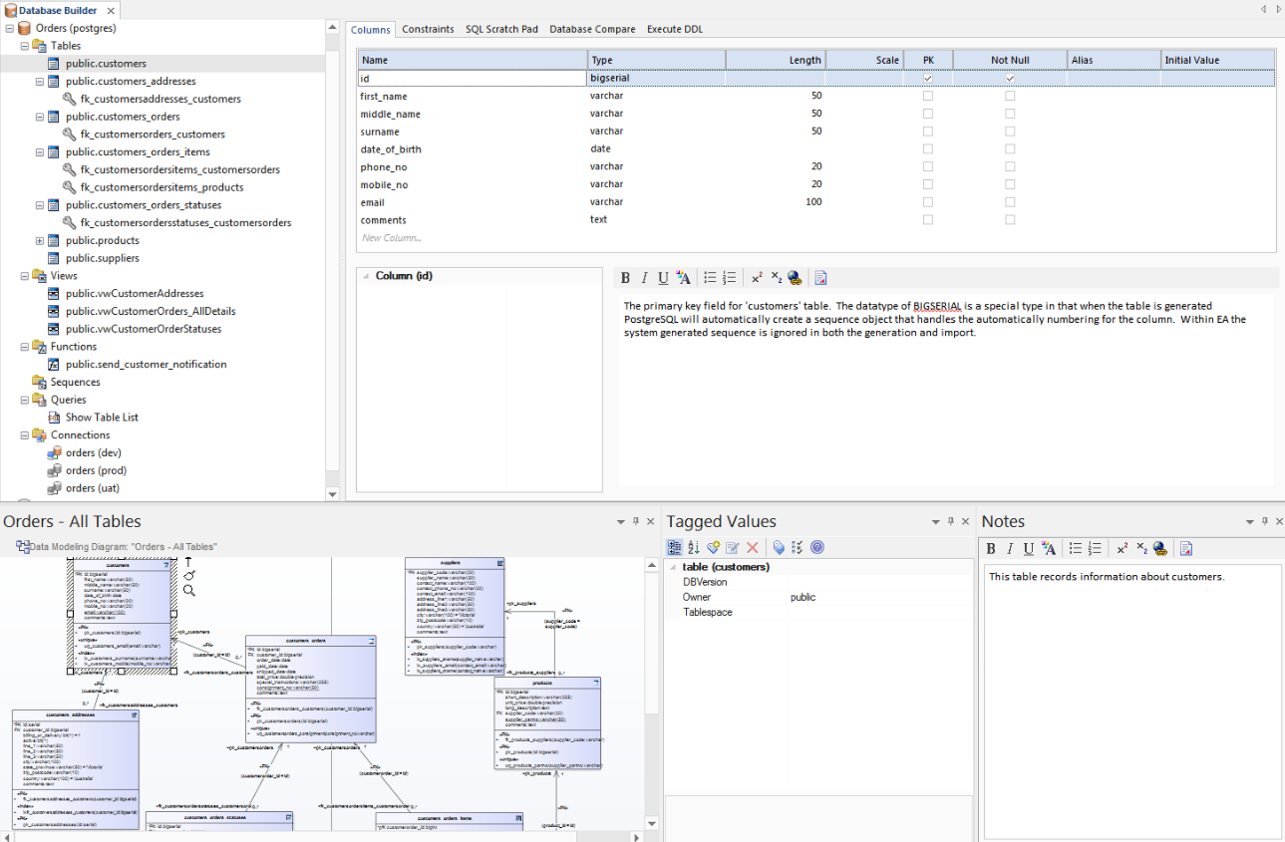
Task: Show tagged values categorized view icon
Action: click(674, 548)
